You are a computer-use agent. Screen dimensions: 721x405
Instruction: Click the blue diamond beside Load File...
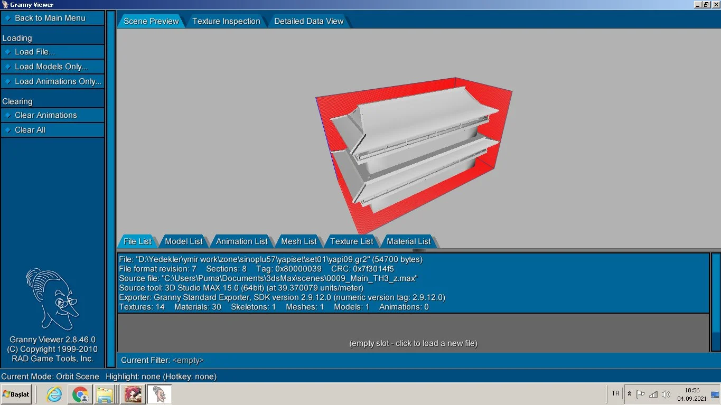7,52
